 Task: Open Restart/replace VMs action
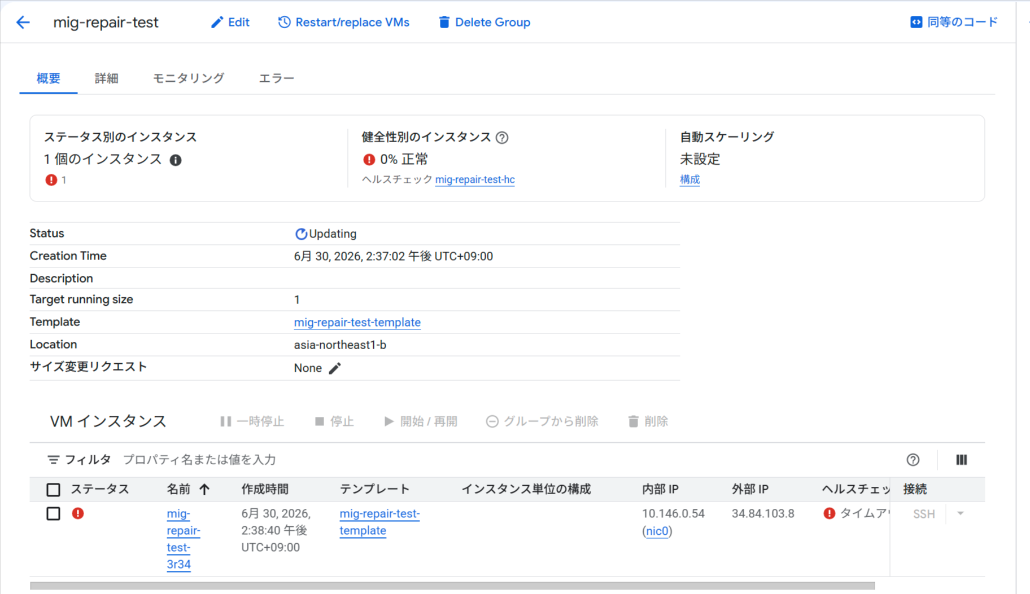pyautogui.click(x=344, y=23)
